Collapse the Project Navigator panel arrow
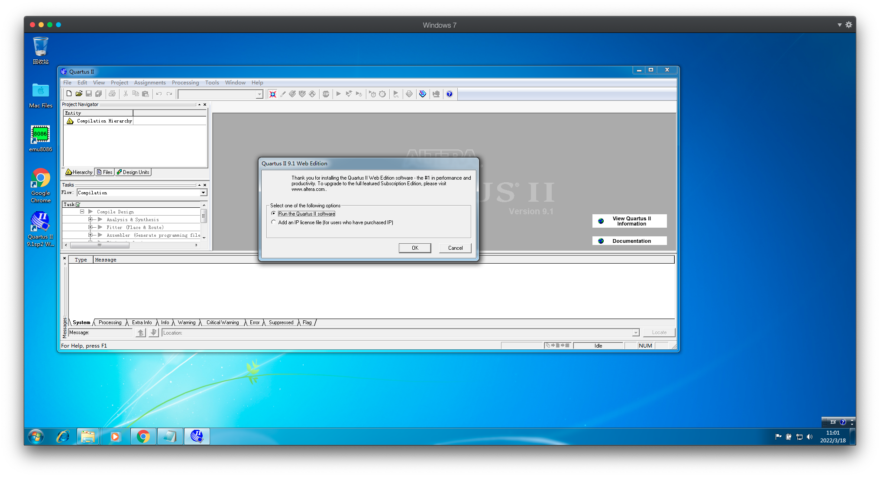The width and height of the screenshot is (880, 477). 199,105
